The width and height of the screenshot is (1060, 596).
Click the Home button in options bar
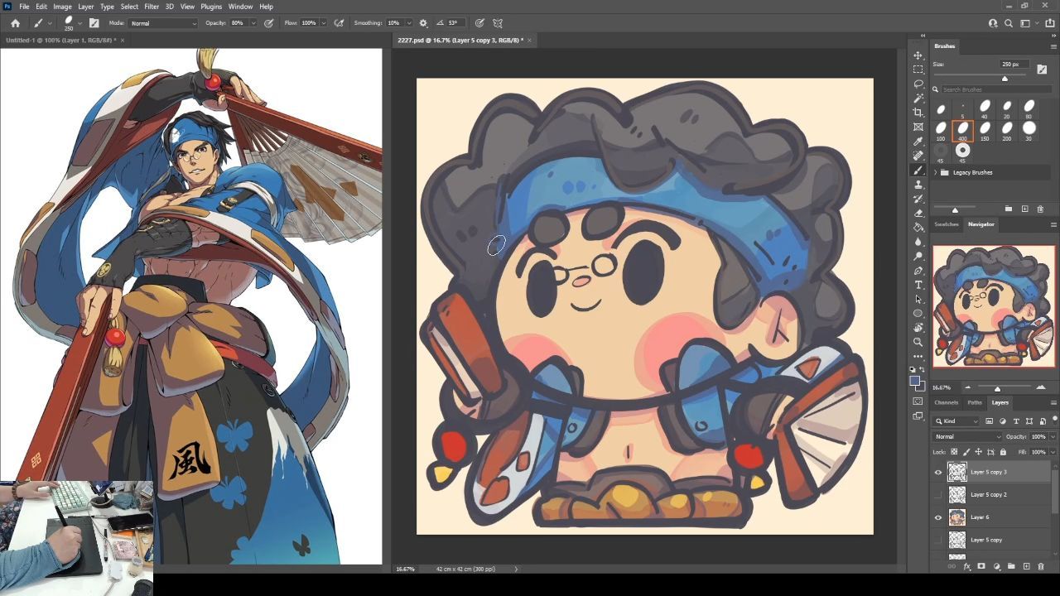click(x=15, y=23)
